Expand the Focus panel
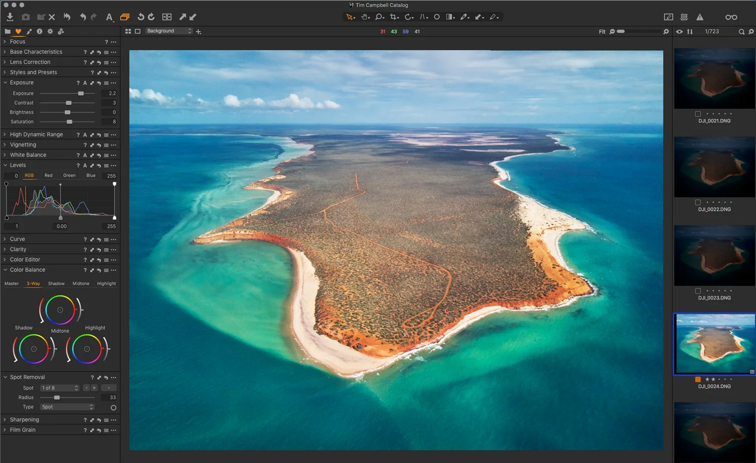Screen dimensions: 756x463 5,41
